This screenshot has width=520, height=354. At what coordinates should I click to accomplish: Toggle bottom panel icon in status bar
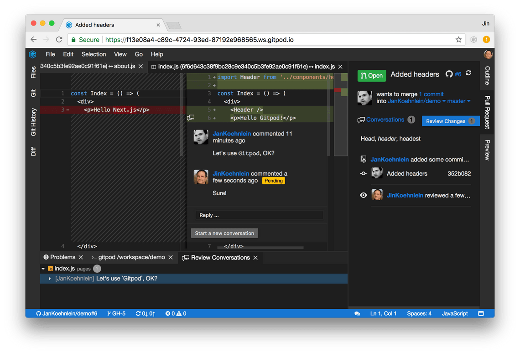click(481, 313)
